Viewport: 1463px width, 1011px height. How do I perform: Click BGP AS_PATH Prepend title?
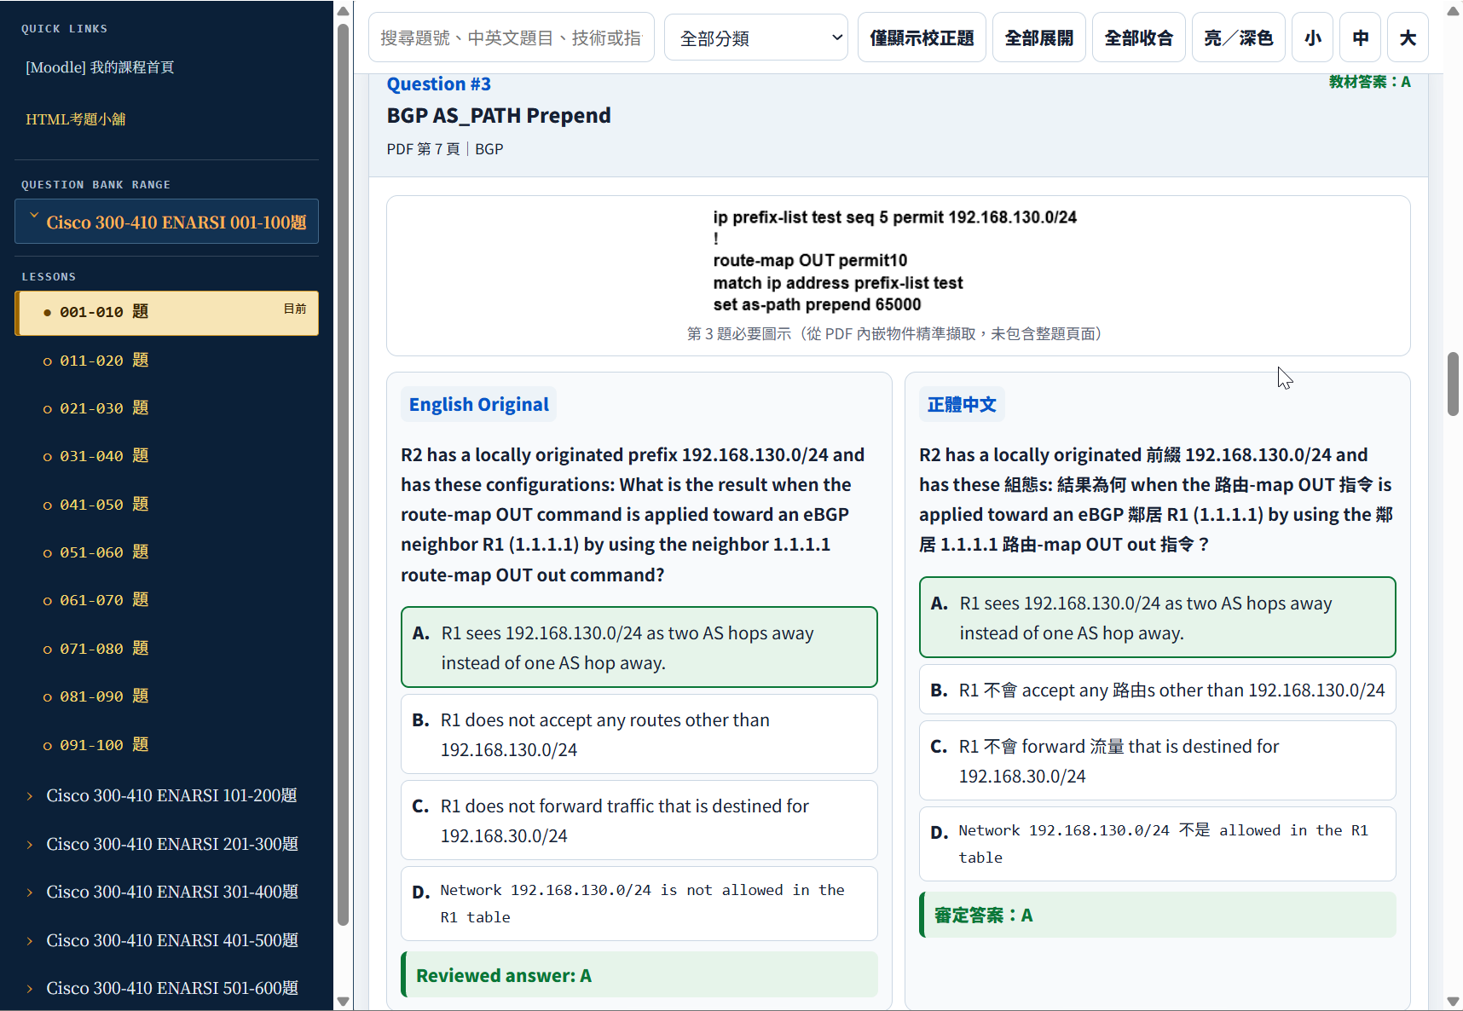(x=499, y=116)
